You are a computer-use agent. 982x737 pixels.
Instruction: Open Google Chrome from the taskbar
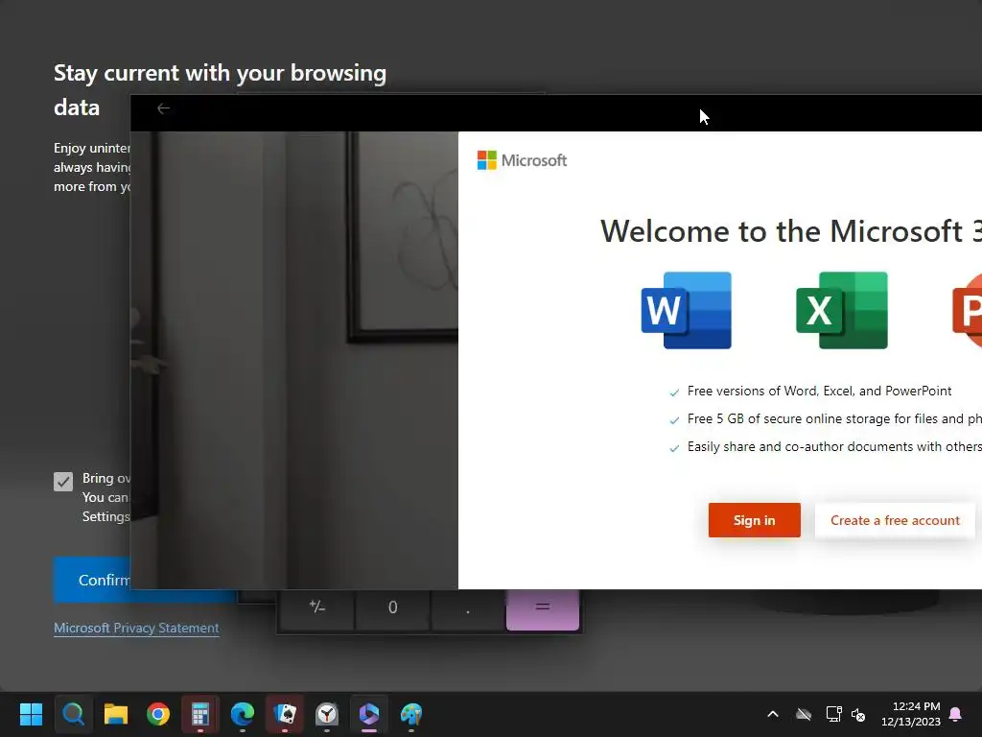158,714
